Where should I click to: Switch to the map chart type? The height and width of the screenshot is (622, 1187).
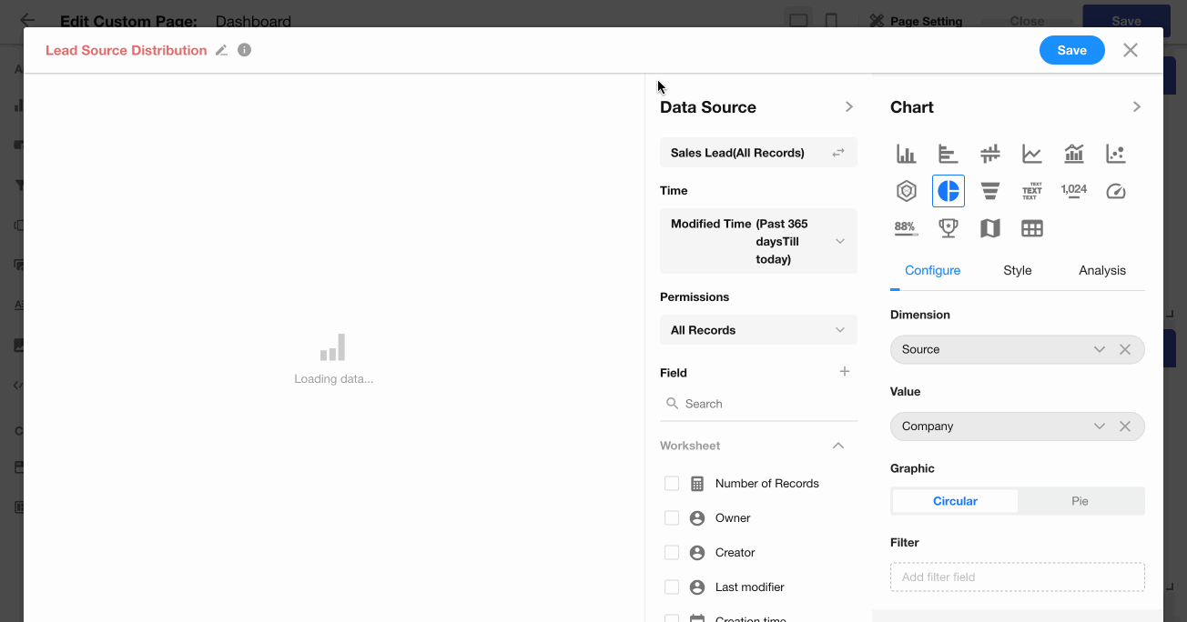[x=990, y=228]
